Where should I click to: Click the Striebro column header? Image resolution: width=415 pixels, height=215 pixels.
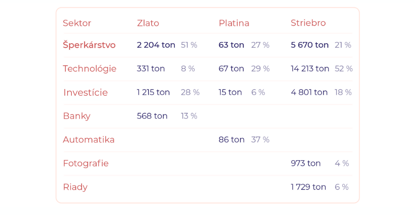[308, 23]
